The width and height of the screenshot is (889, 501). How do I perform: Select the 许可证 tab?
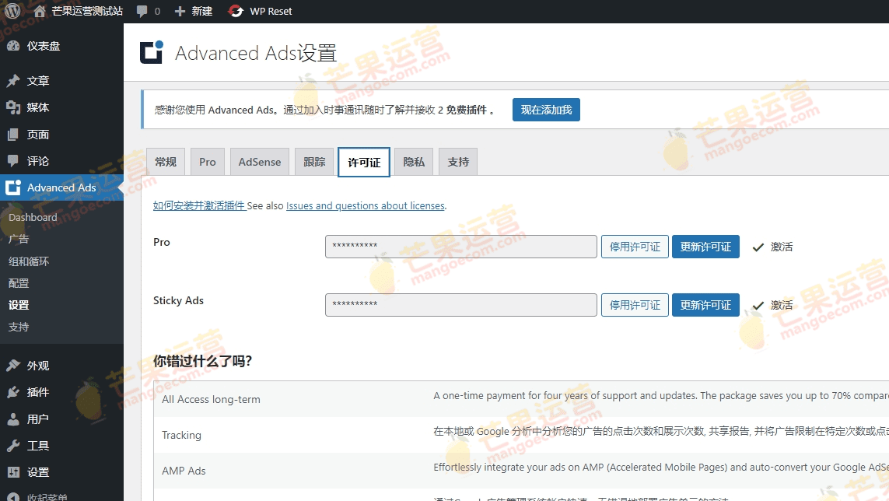point(364,163)
